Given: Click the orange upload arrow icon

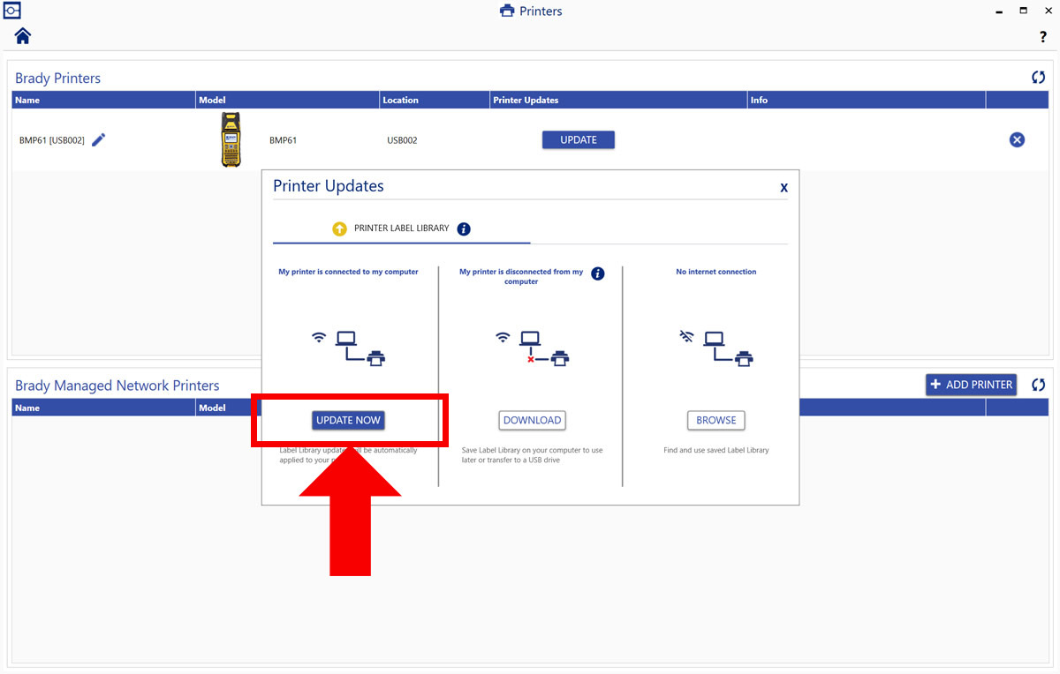Looking at the screenshot, I should (x=340, y=228).
